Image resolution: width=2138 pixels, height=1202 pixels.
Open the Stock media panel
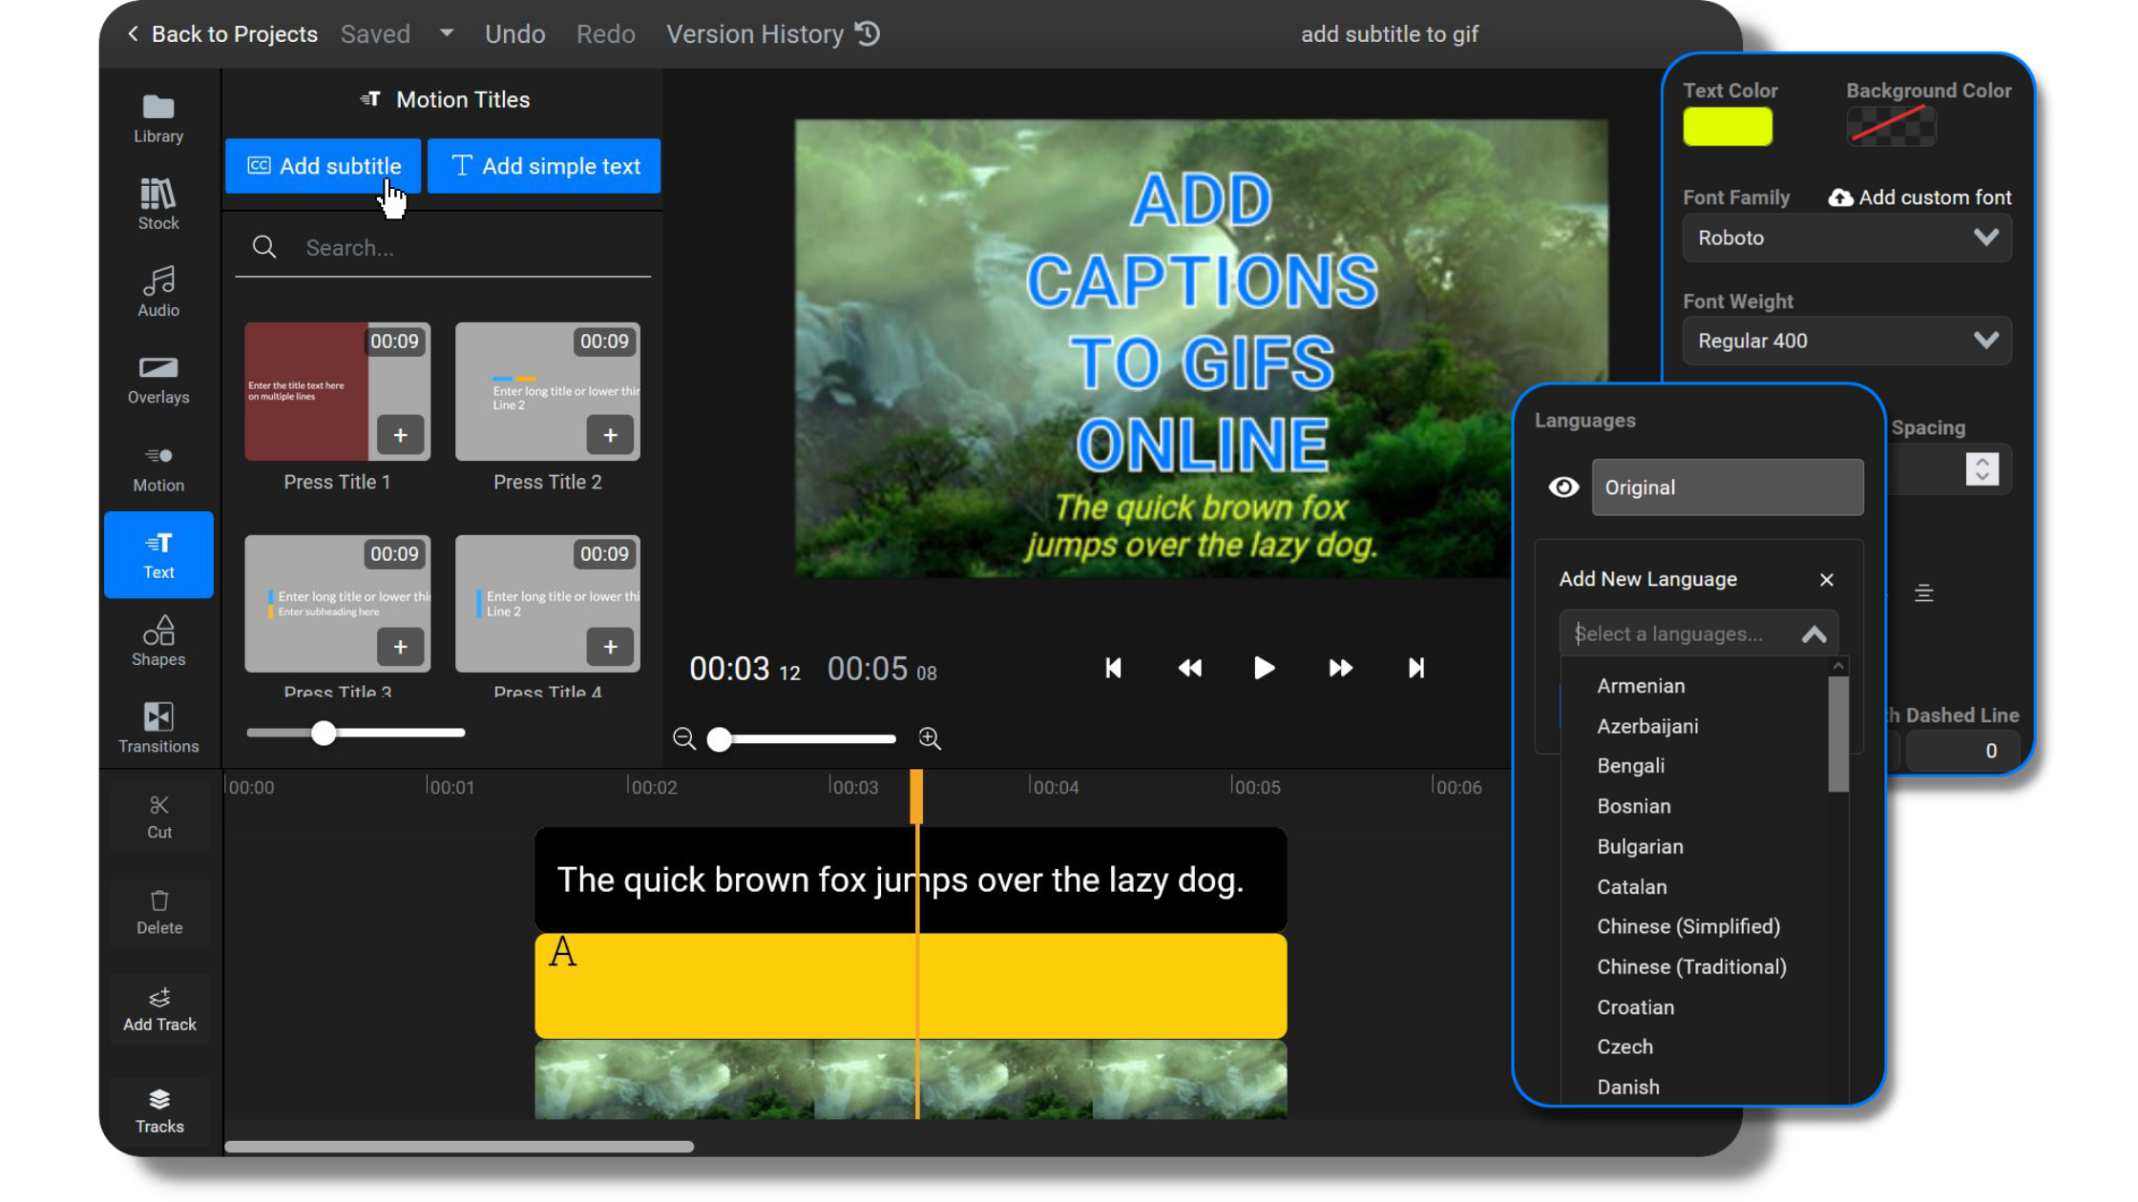pos(158,204)
